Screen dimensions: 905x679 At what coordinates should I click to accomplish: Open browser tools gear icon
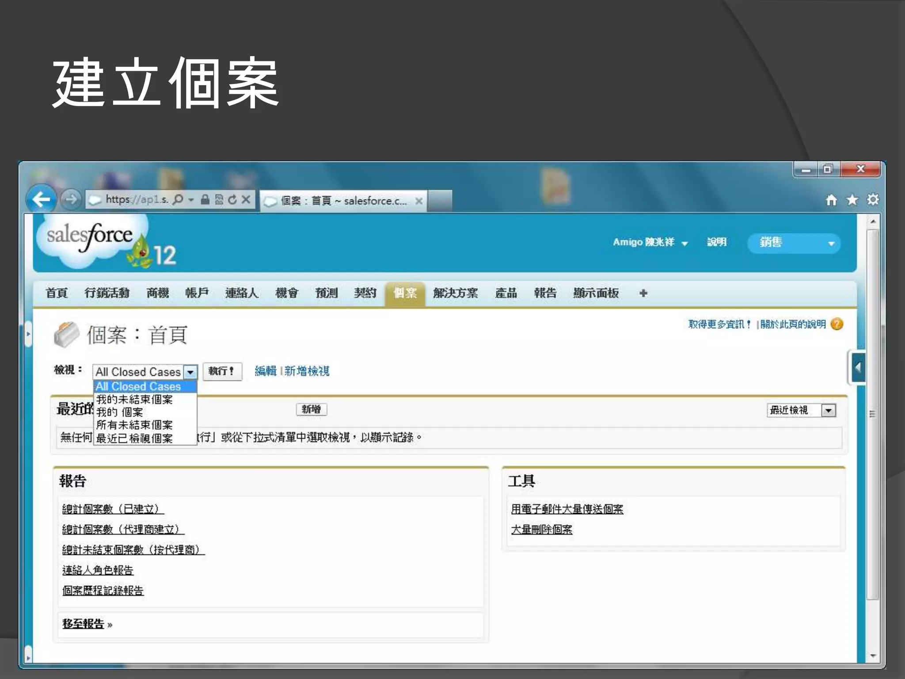[x=873, y=199]
